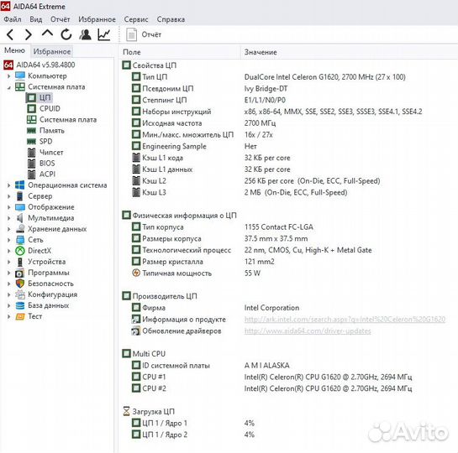The image size is (458, 453).
Task: Expand the Компьютер tree node
Action: tap(8, 76)
